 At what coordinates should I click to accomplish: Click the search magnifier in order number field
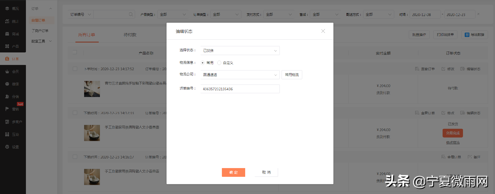click(131, 14)
